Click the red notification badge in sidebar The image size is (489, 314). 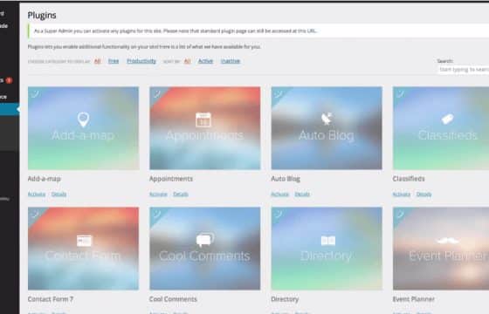pyautogui.click(x=9, y=80)
